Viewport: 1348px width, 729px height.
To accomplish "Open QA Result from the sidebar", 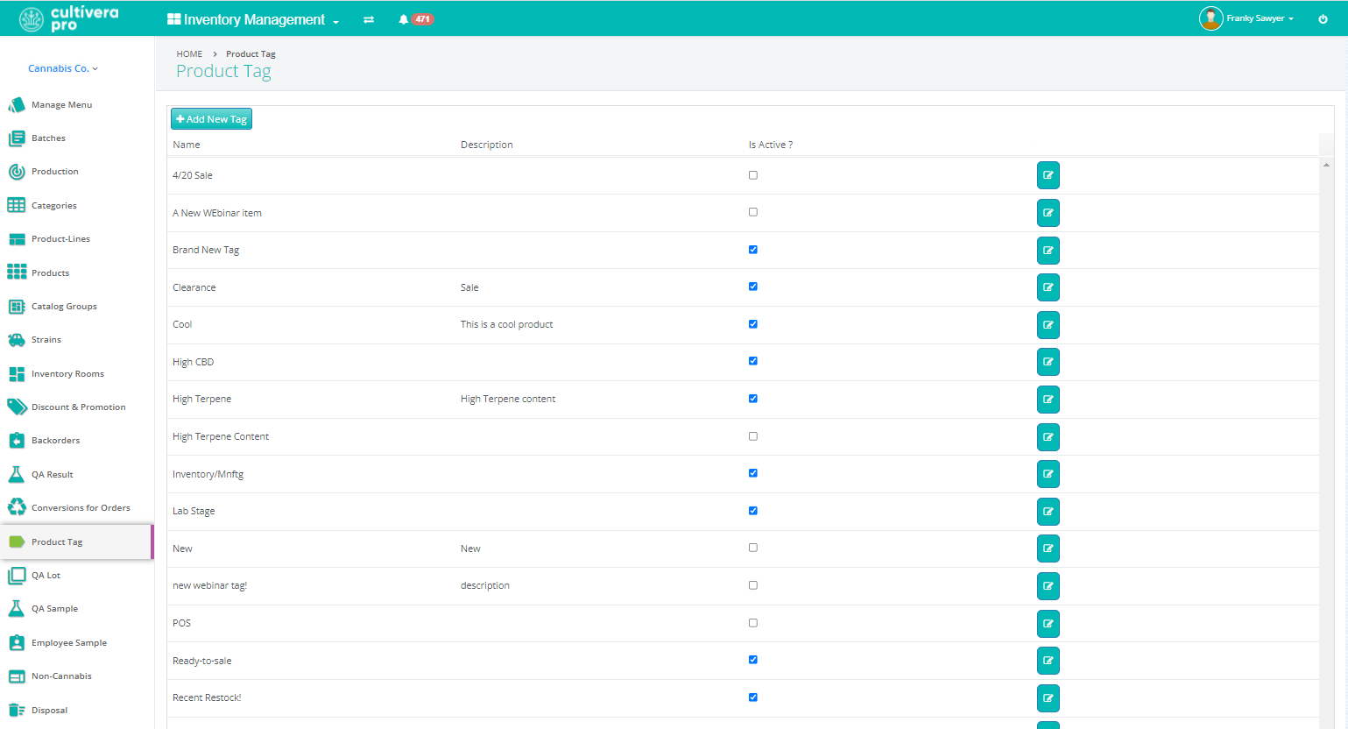I will coord(52,475).
